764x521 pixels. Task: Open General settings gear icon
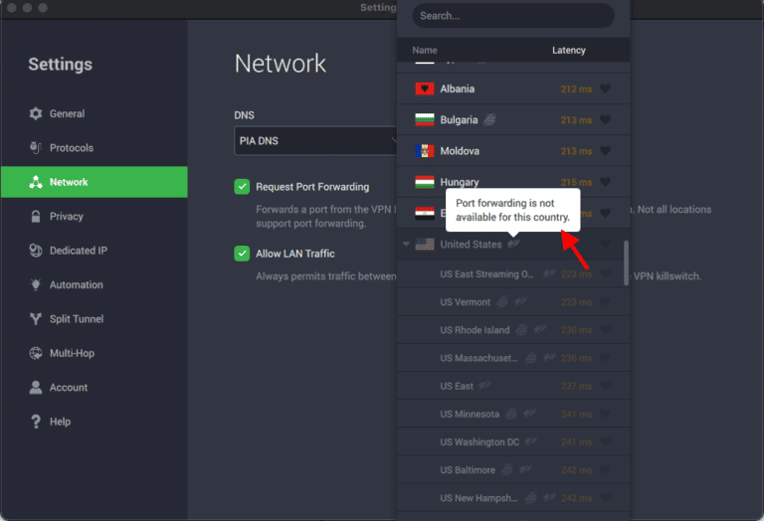(x=36, y=113)
